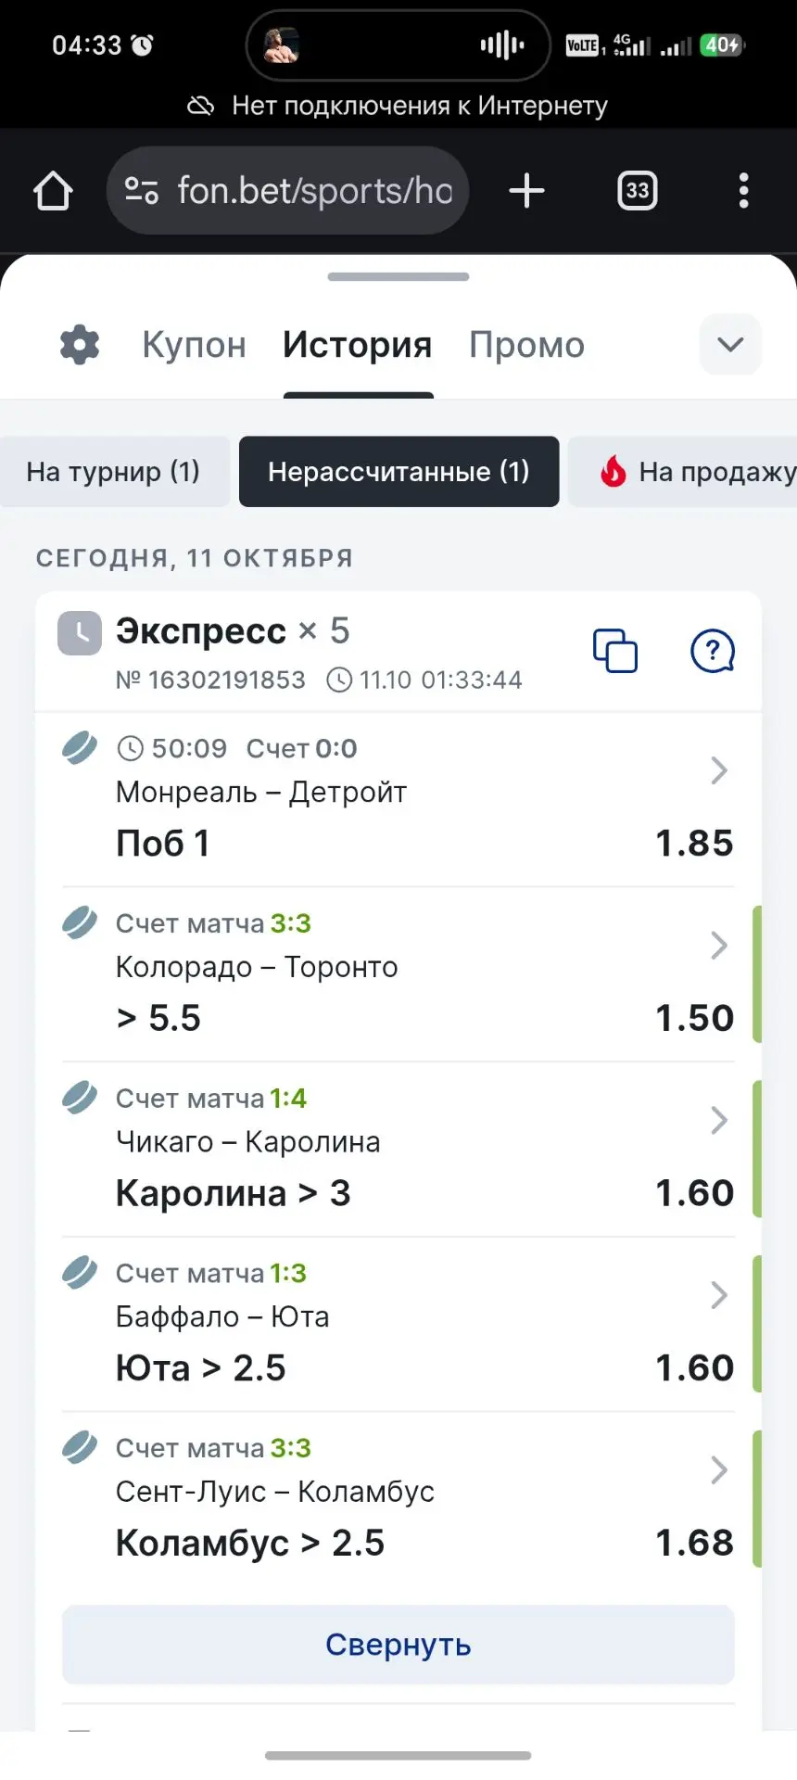Open a new browser tab with plus
Viewport: 797px width, 1780px height.
(526, 191)
